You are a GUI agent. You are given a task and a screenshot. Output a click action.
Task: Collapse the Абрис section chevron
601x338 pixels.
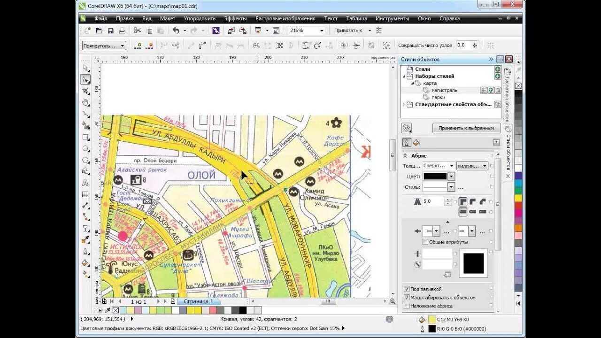[x=405, y=155]
